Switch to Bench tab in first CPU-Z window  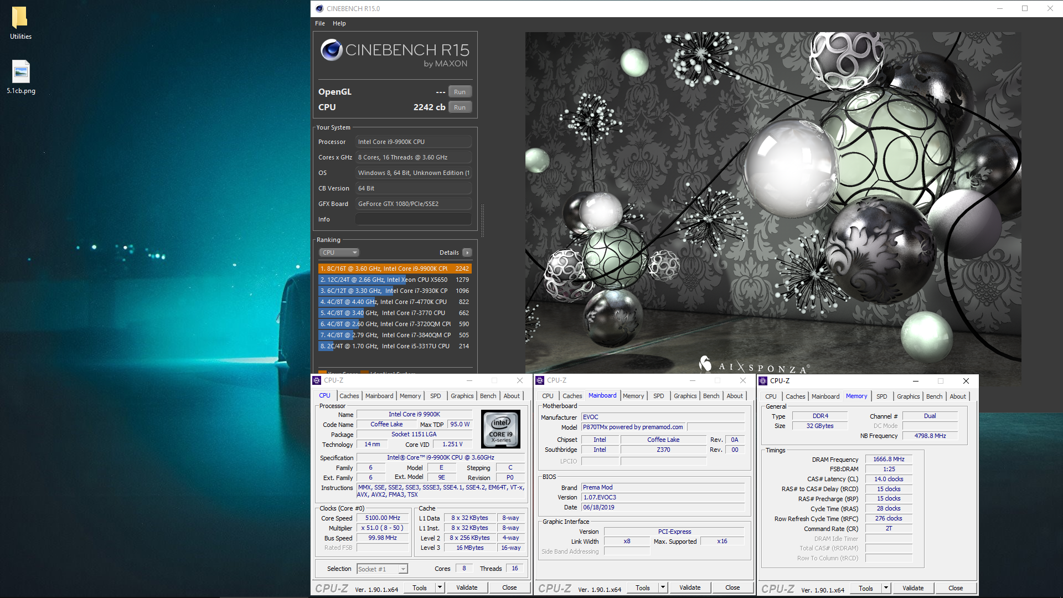coord(488,396)
